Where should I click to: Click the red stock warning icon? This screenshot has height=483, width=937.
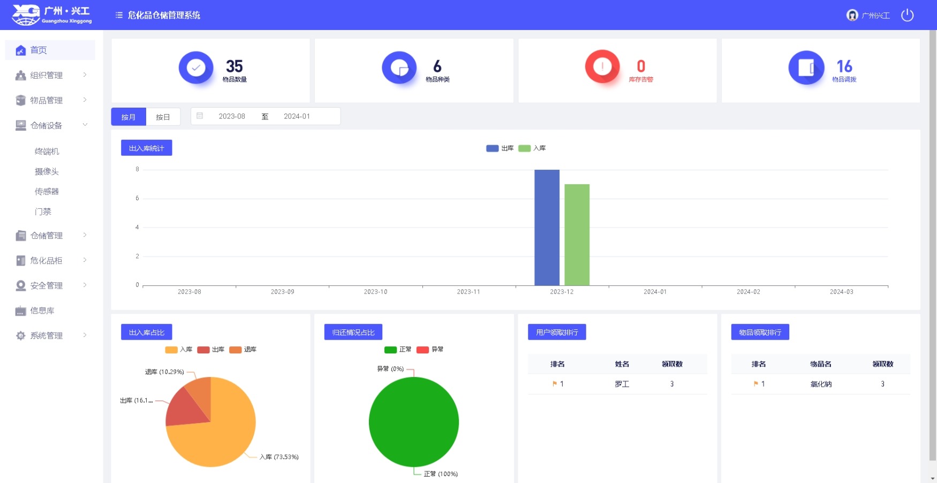pos(602,67)
